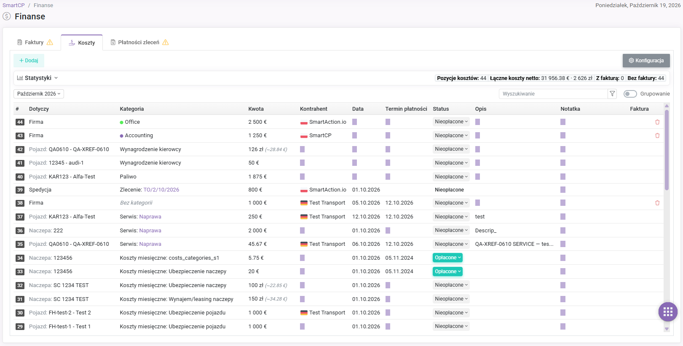
Task: Expand the Statystyki section
Action: pos(37,78)
